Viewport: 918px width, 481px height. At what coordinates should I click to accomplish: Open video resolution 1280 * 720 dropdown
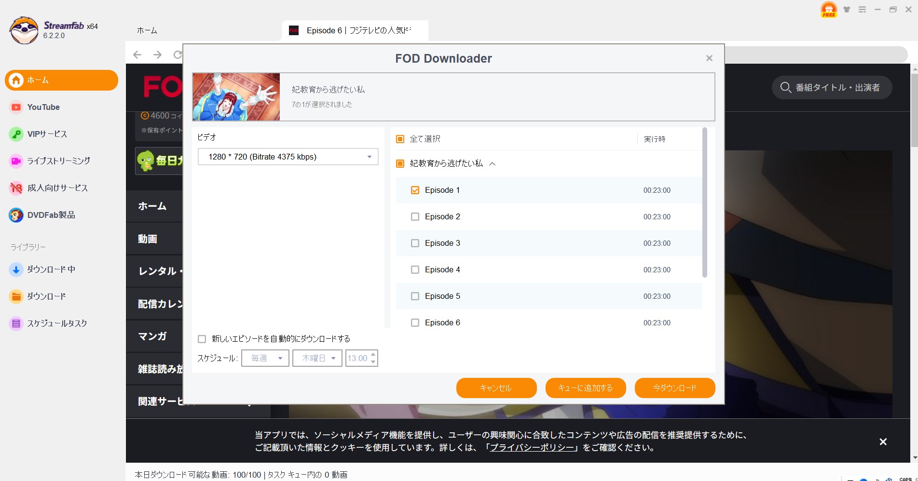[288, 157]
